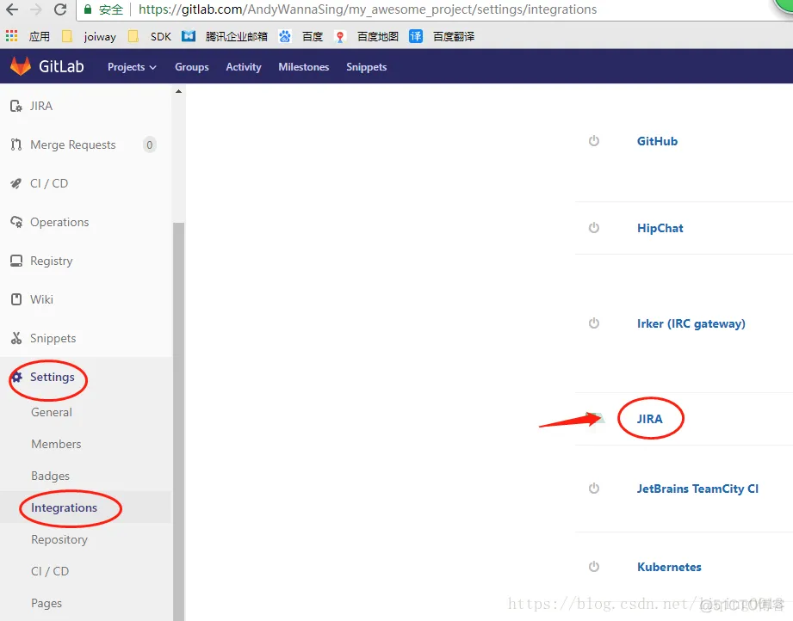This screenshot has width=793, height=621.
Task: Click the Kubernetes integration power status icon
Action: pos(594,567)
